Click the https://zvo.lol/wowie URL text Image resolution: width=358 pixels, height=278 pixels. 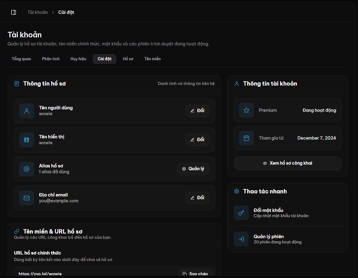point(40,274)
